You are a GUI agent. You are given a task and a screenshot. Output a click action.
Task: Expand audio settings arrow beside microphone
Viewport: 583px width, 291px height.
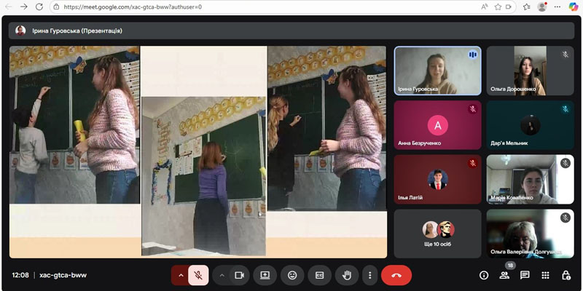click(x=181, y=275)
